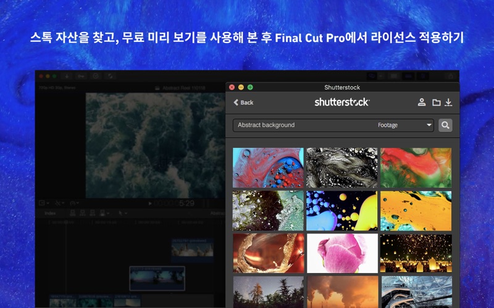Click the Share button in Final Cut Pro
Screen dimensions: 494x308
451,76
